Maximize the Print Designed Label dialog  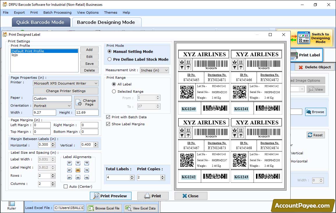[270, 35]
